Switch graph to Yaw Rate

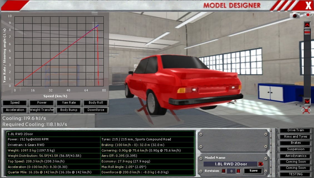(x=69, y=103)
